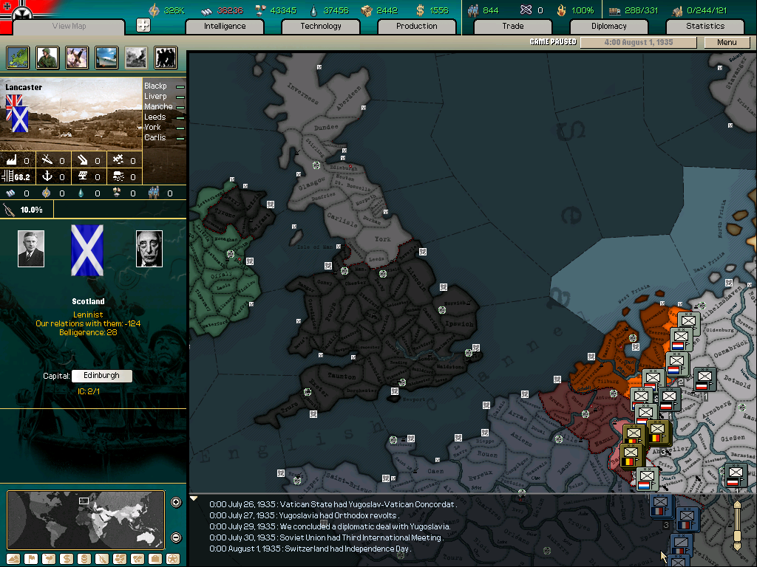
Task: Click the world minimap
Action: [x=85, y=520]
